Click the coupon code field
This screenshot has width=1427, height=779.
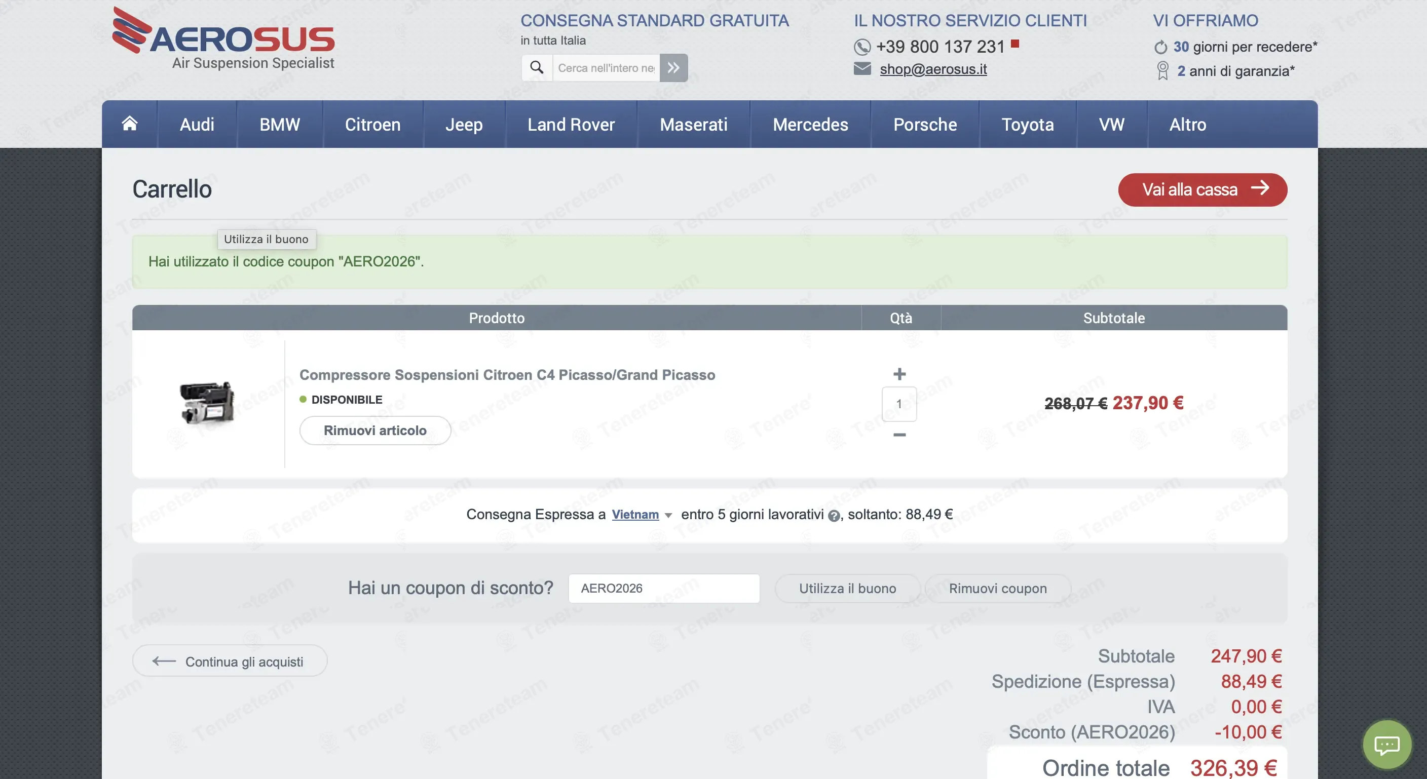click(x=664, y=589)
